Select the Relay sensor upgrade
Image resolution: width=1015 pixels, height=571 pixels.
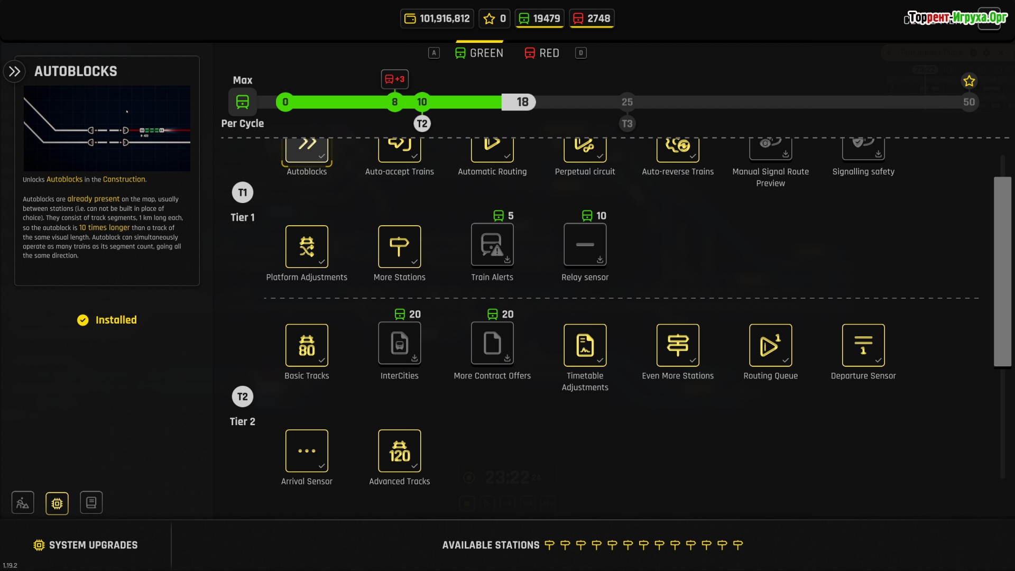585,245
